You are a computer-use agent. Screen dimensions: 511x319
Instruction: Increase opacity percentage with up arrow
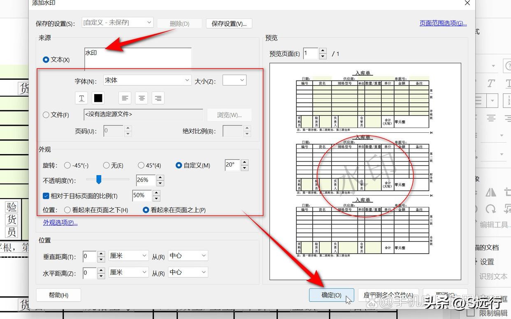pyautogui.click(x=160, y=177)
